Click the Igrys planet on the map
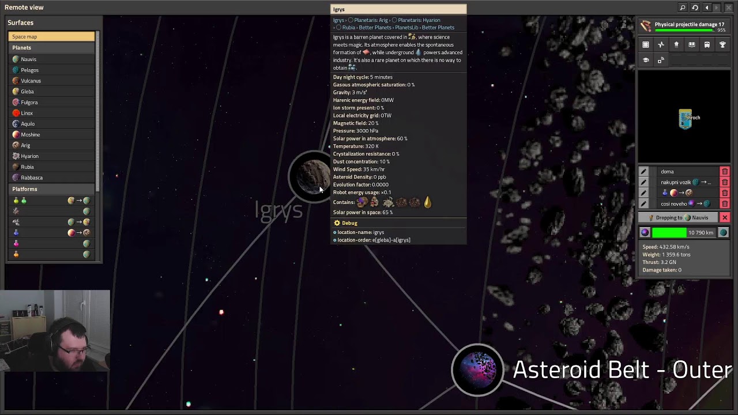 (x=312, y=176)
